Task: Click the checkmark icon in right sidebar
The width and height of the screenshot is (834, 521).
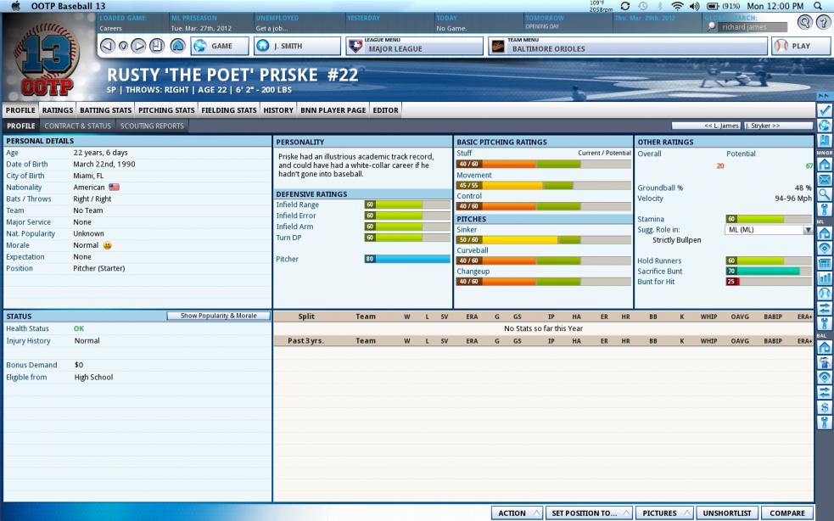Action: pos(825,110)
